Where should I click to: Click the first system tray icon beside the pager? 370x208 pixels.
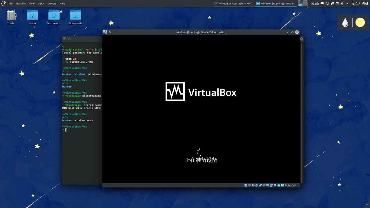[312, 3]
